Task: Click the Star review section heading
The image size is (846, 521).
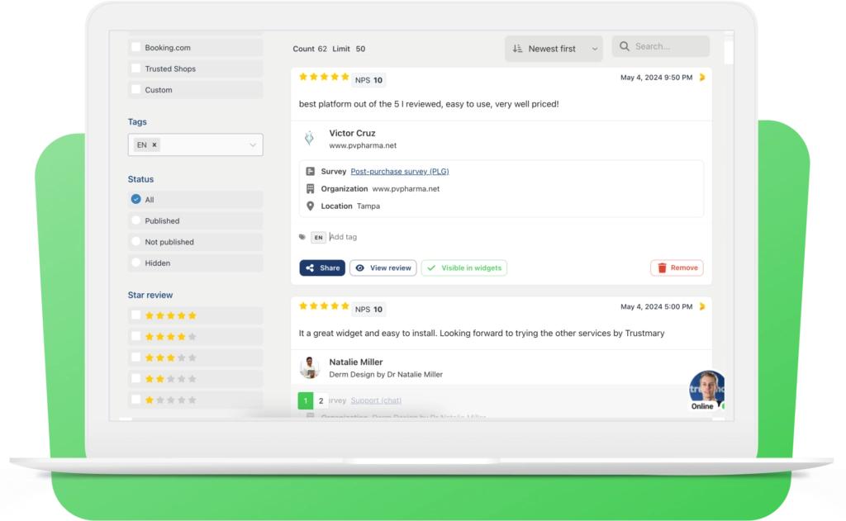Action: pyautogui.click(x=150, y=295)
